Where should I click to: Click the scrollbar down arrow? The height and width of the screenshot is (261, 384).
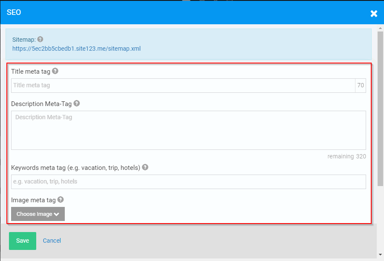[380, 255]
